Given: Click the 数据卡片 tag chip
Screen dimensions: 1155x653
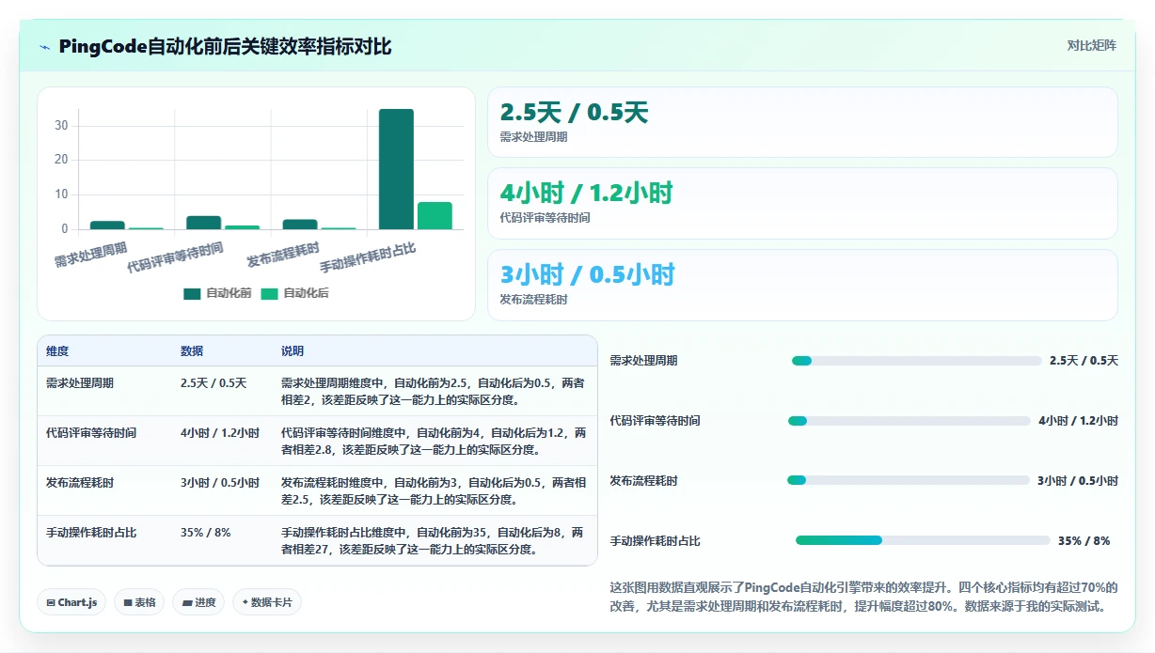Looking at the screenshot, I should coord(267,602).
